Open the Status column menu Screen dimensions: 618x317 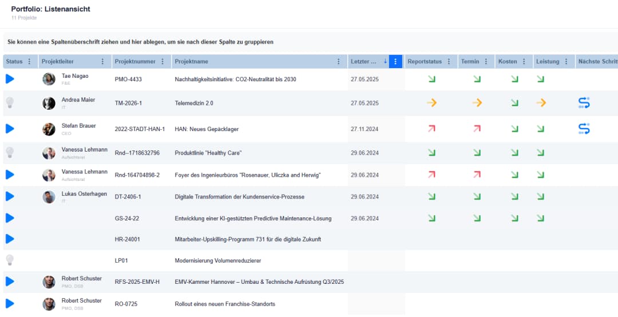(x=29, y=61)
